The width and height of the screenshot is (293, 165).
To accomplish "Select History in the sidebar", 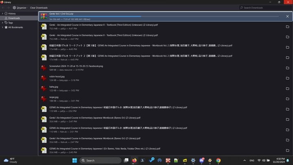I will point(12,13).
